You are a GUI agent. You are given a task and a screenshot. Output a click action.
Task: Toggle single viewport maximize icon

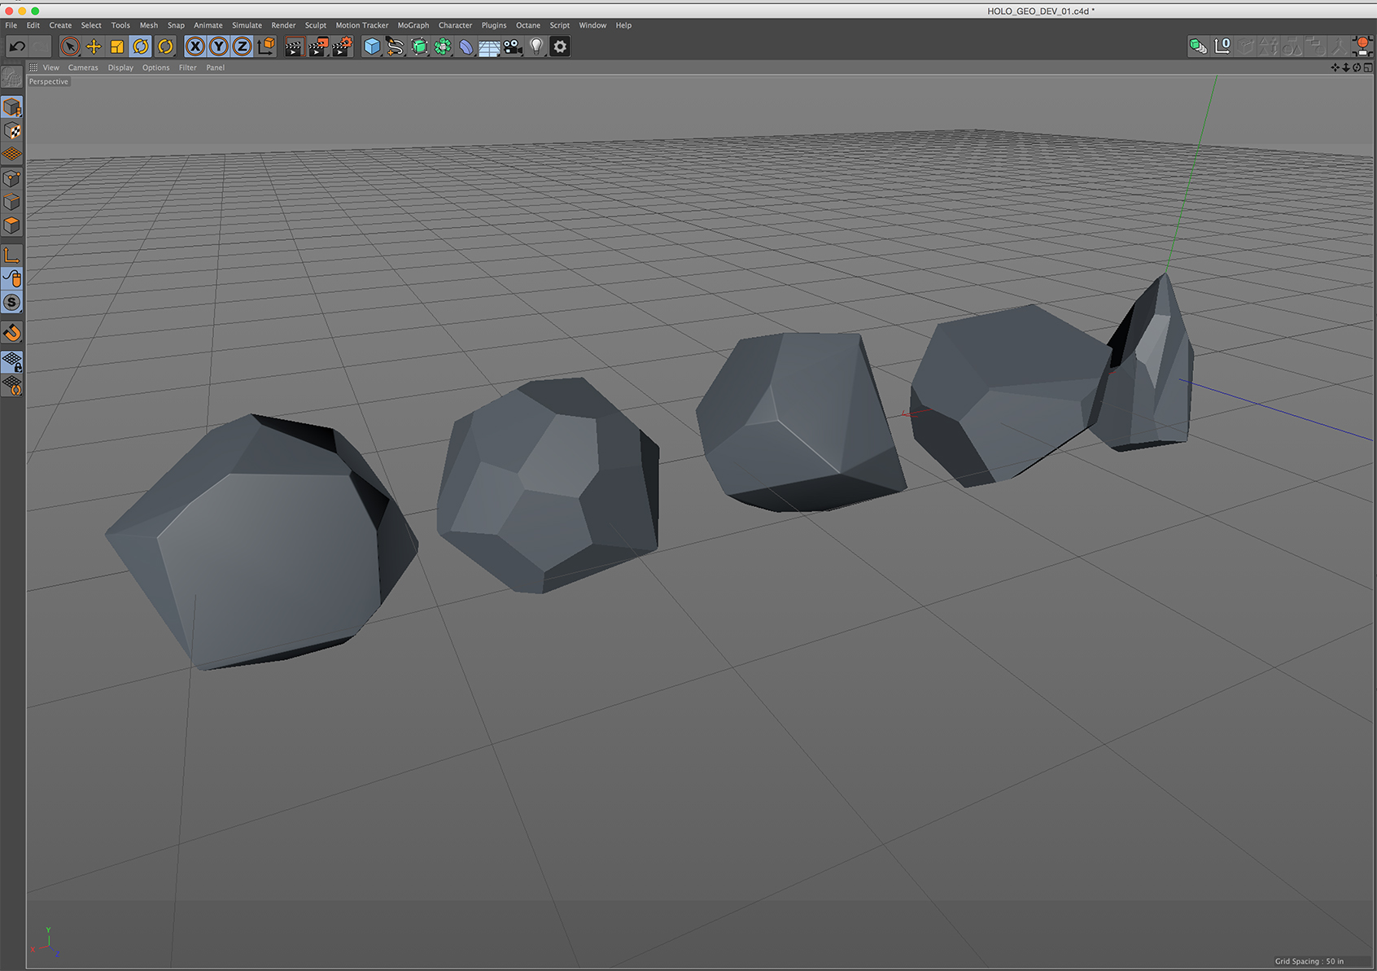click(1368, 68)
